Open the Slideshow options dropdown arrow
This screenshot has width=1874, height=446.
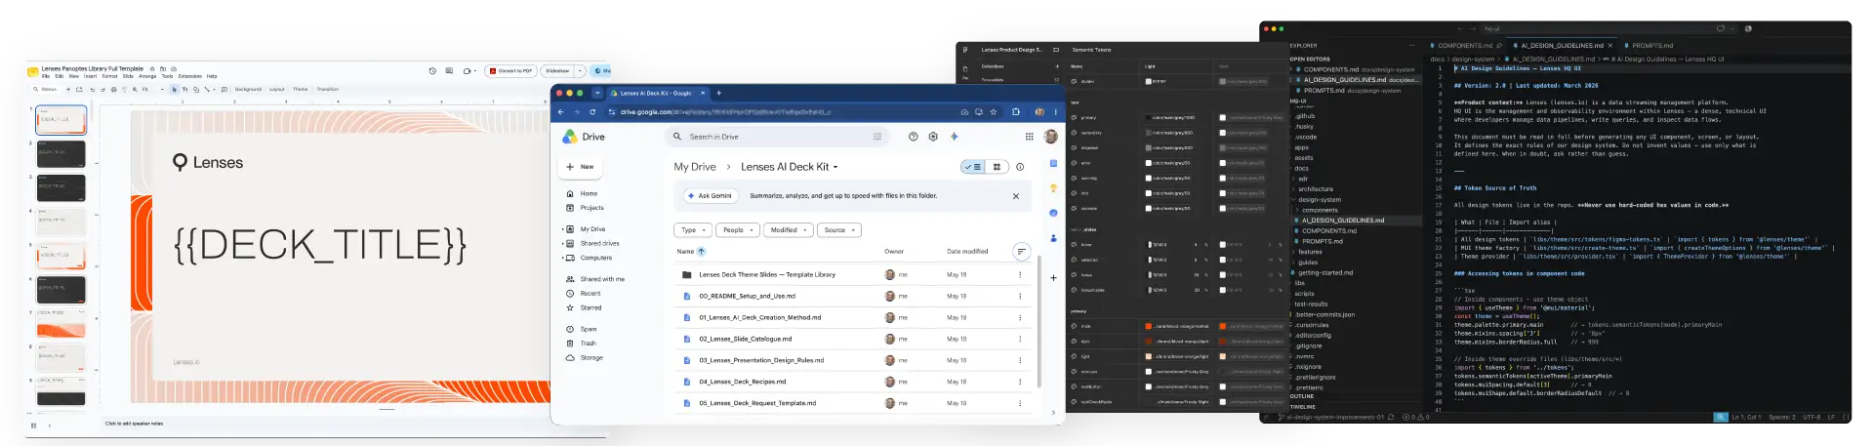point(580,70)
